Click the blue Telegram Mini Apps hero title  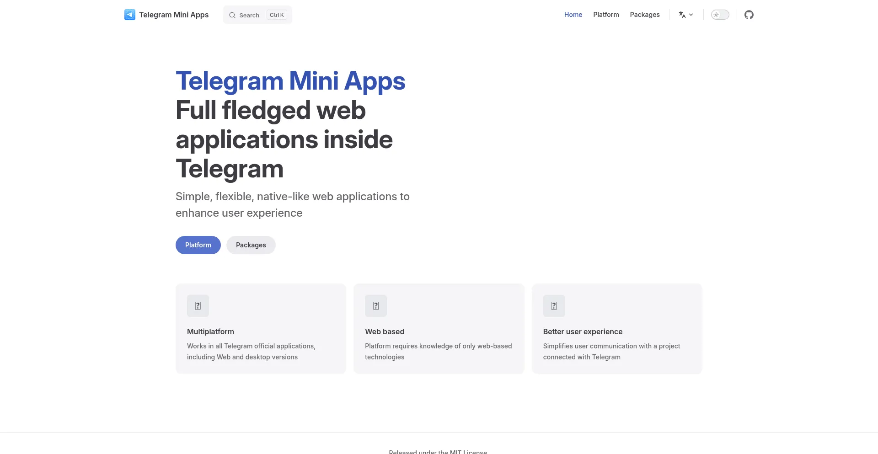click(290, 81)
